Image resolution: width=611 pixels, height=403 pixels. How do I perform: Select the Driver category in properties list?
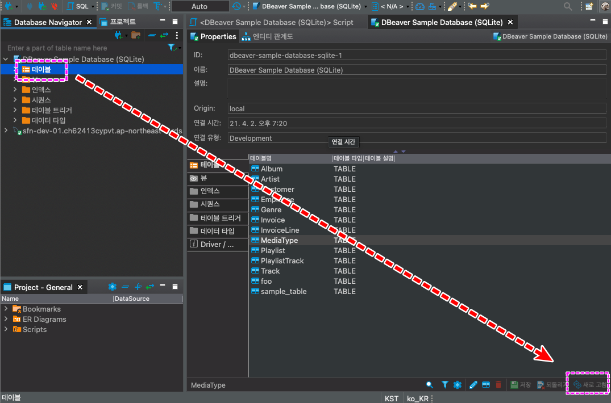coord(218,244)
